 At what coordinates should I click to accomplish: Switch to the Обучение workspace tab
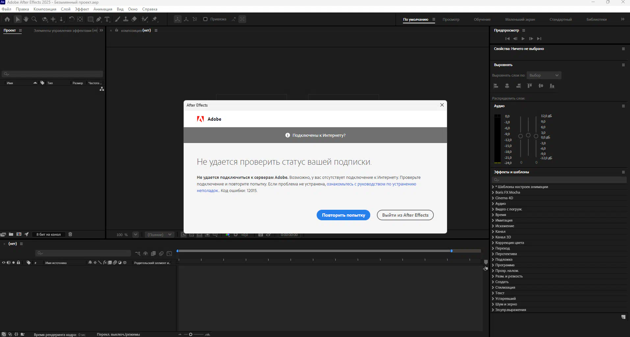[482, 19]
